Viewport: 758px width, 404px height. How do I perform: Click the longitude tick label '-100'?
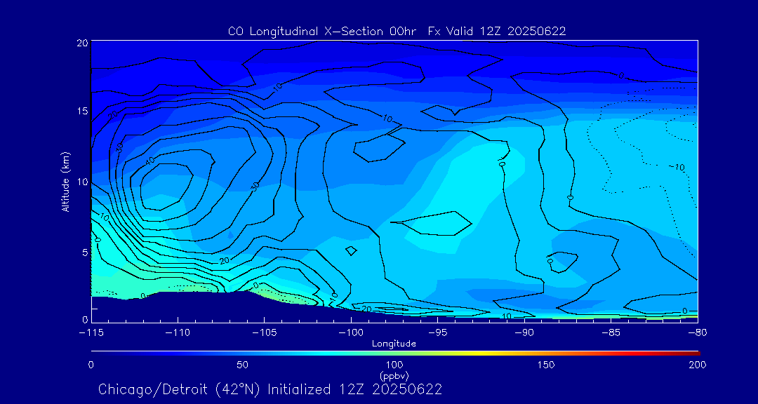[351, 333]
